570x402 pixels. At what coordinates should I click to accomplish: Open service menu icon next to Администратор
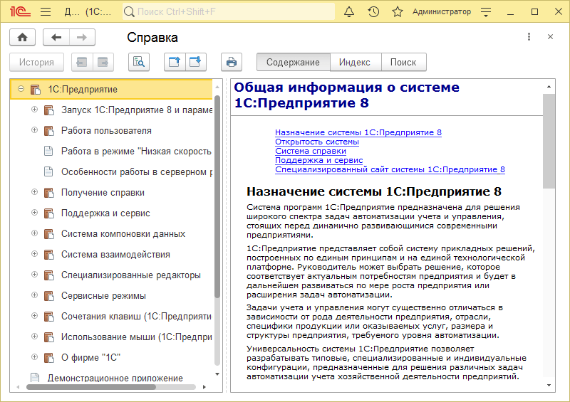point(486,12)
